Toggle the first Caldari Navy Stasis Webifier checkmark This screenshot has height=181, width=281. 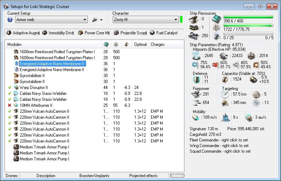(10, 93)
